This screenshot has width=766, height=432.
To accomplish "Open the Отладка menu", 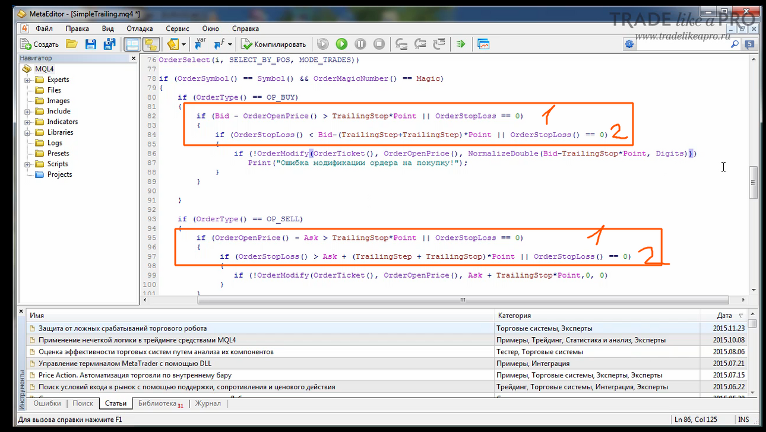I will coord(140,28).
